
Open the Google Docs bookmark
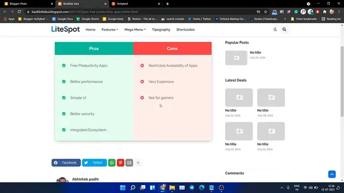[x=62, y=19]
